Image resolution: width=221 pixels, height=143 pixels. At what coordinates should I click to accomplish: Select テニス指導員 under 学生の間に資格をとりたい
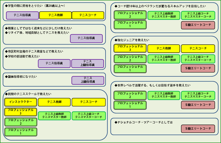pyautogui.click(x=22, y=16)
